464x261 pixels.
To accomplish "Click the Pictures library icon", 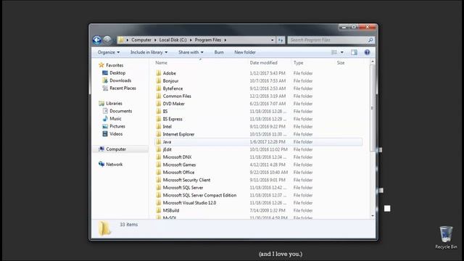I will click(105, 126).
